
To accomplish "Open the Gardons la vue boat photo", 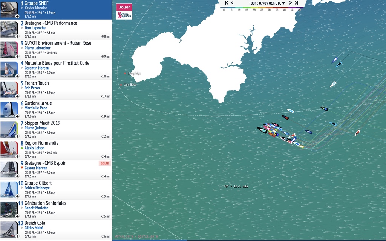I will pyautogui.click(x=9, y=109).
